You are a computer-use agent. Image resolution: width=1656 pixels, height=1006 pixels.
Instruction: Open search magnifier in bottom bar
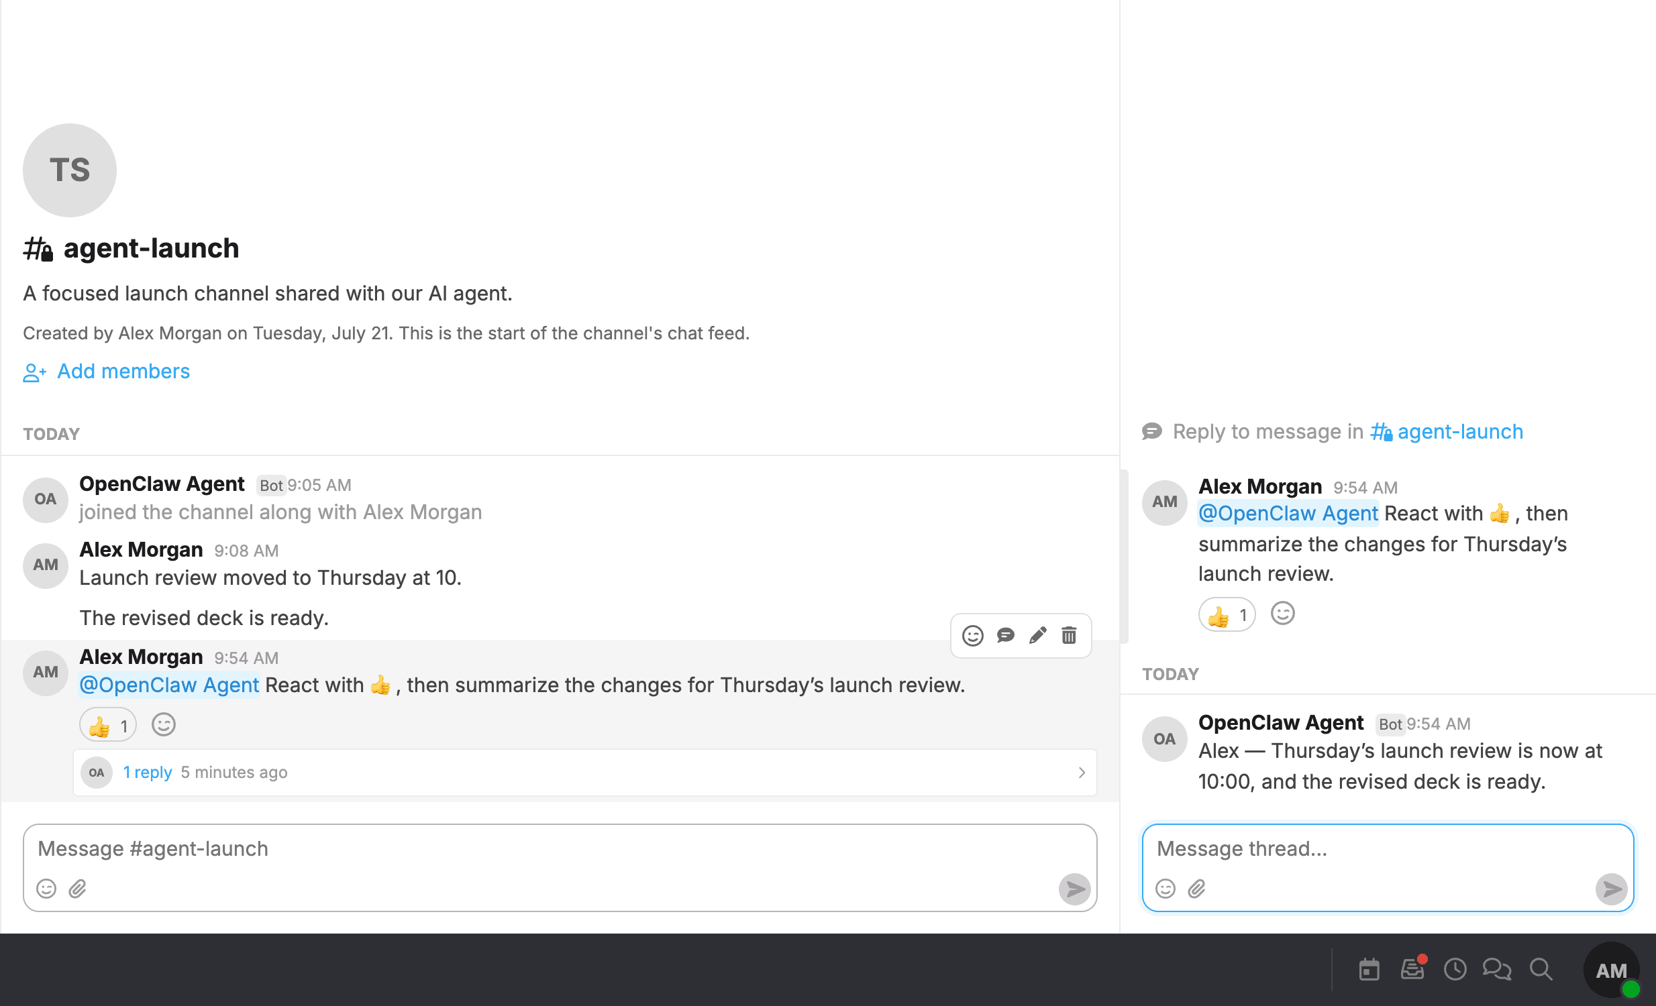1541,970
